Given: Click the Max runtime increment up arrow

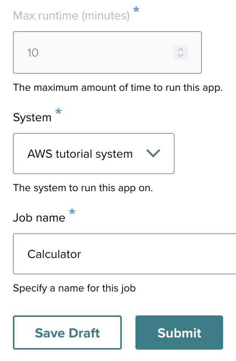Looking at the screenshot, I should (181, 49).
